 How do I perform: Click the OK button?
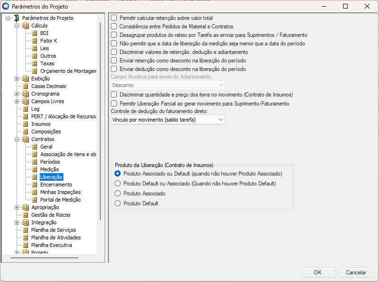(317, 272)
